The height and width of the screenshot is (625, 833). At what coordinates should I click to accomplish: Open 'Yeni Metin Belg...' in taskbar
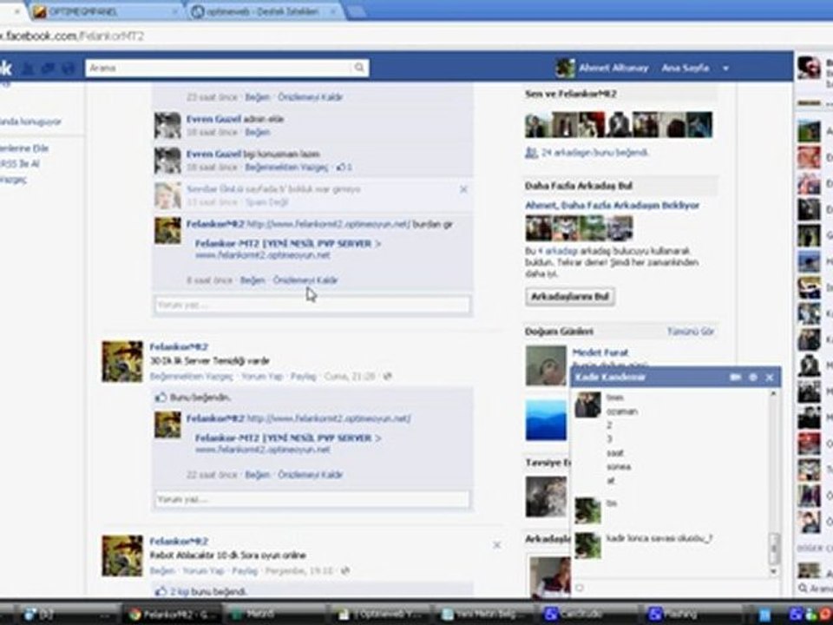click(483, 615)
